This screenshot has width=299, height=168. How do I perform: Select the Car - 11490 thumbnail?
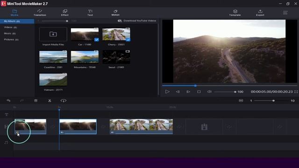click(x=85, y=34)
